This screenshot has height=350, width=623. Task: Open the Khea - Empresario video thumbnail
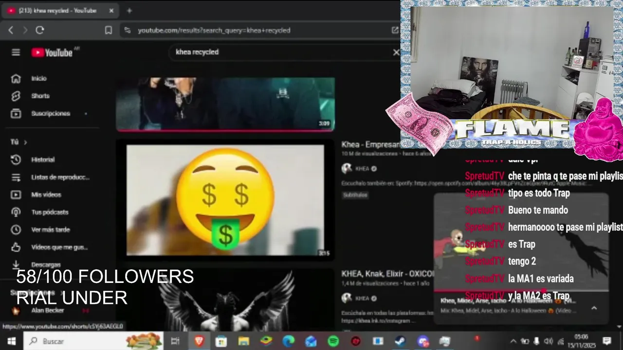(225, 200)
